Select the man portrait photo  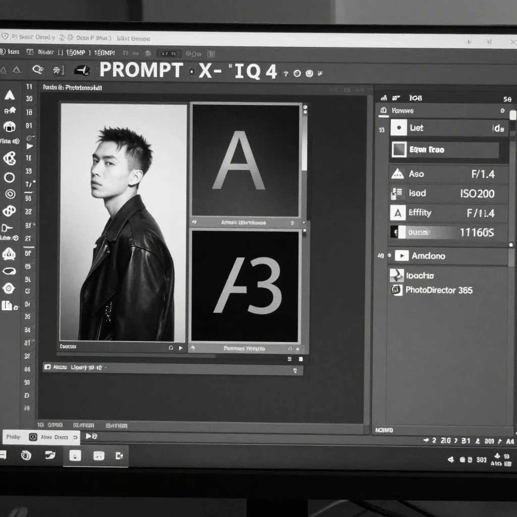[123, 222]
